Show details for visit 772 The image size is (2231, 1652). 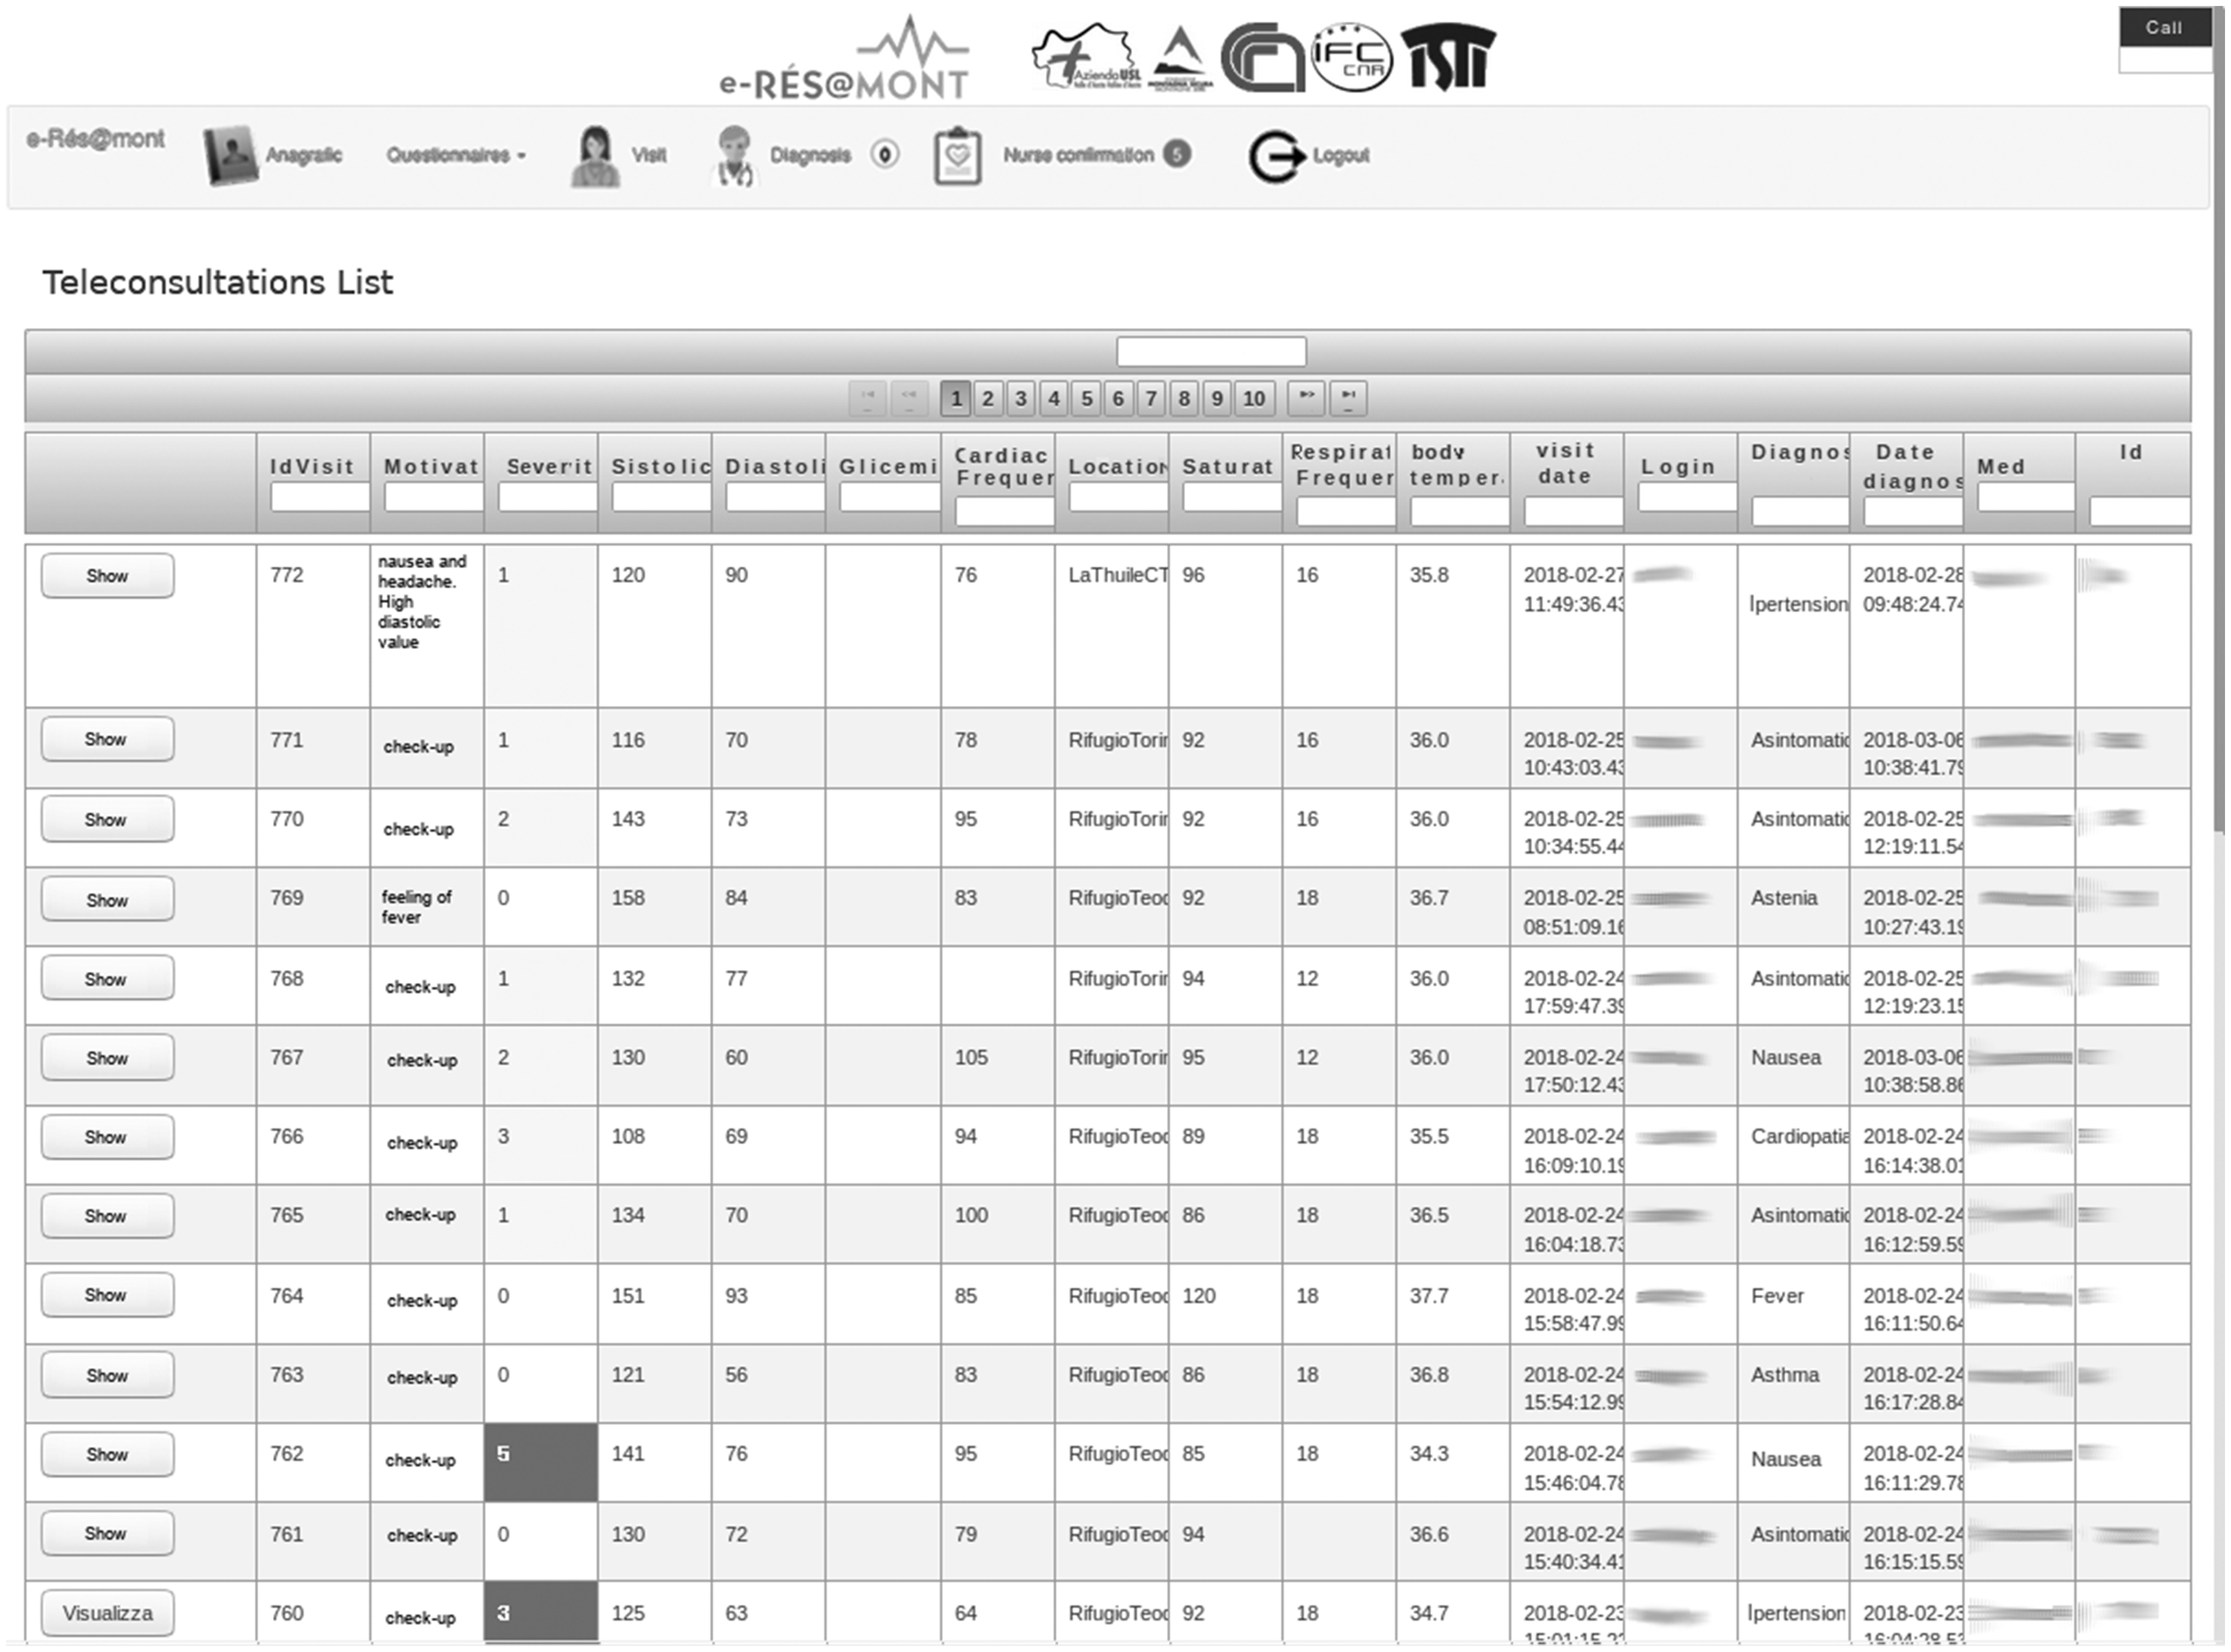107,575
